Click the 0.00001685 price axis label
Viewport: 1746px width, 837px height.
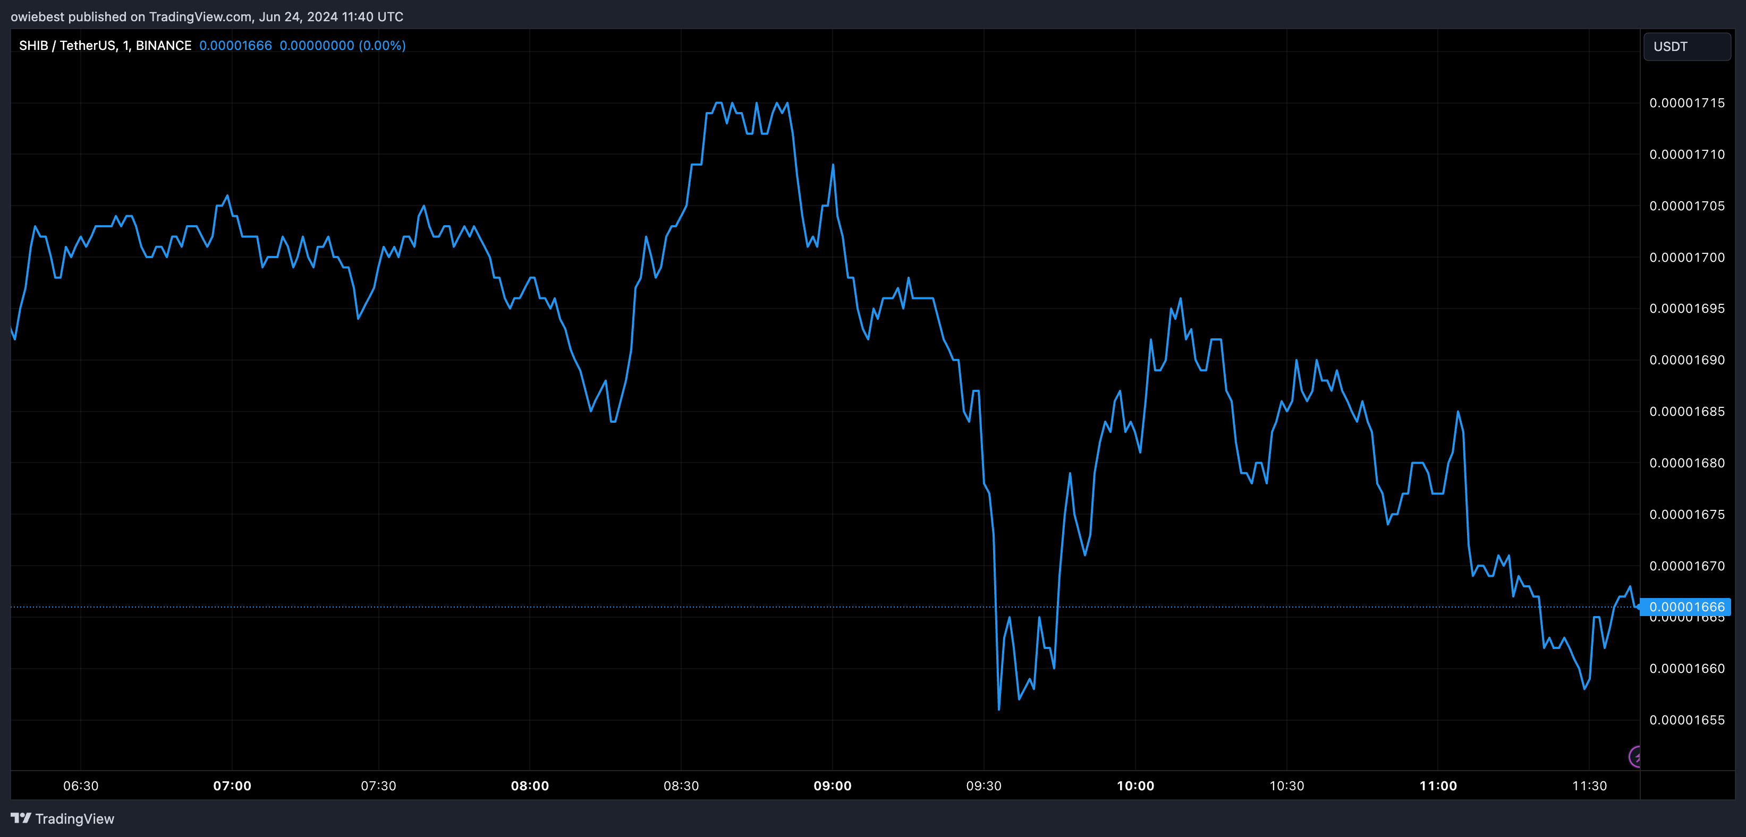[1686, 412]
